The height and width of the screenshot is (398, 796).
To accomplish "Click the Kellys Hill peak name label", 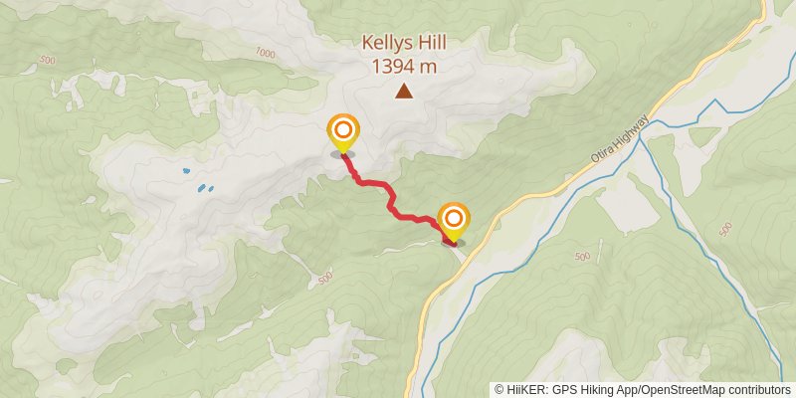I will coord(404,43).
